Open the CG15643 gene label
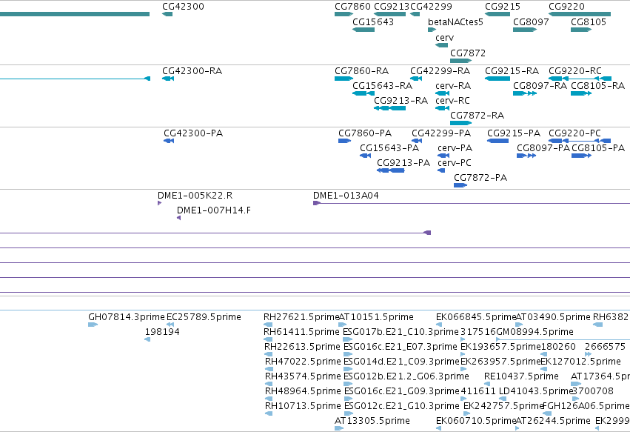The image size is (630, 432). tap(373, 21)
